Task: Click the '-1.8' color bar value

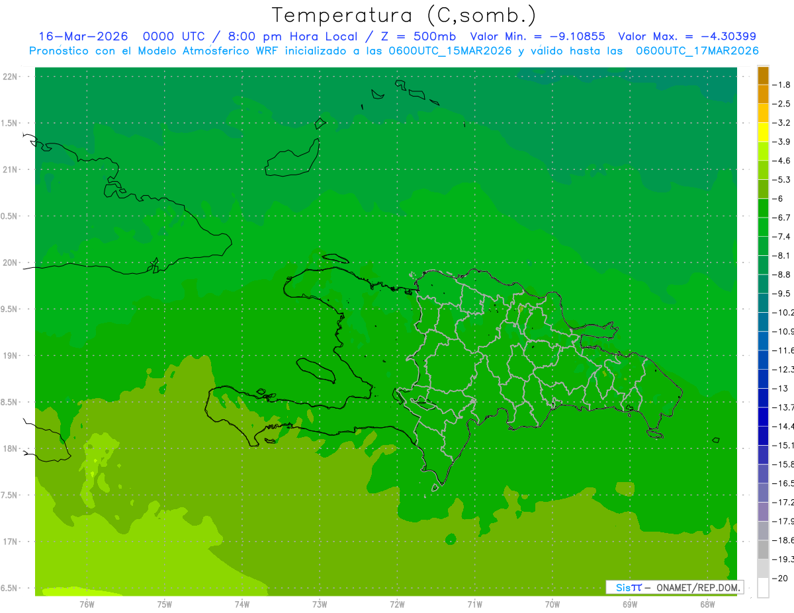Action: 782,85
